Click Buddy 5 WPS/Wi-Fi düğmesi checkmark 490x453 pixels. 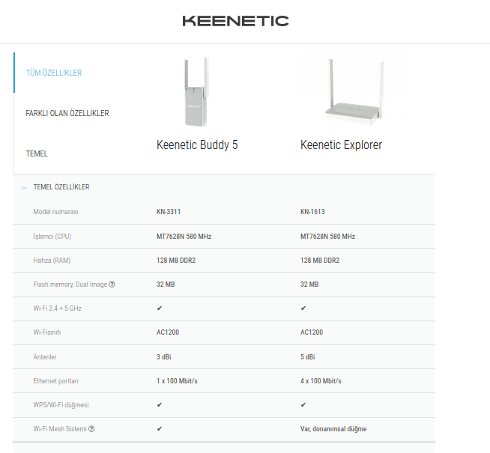pos(160,405)
